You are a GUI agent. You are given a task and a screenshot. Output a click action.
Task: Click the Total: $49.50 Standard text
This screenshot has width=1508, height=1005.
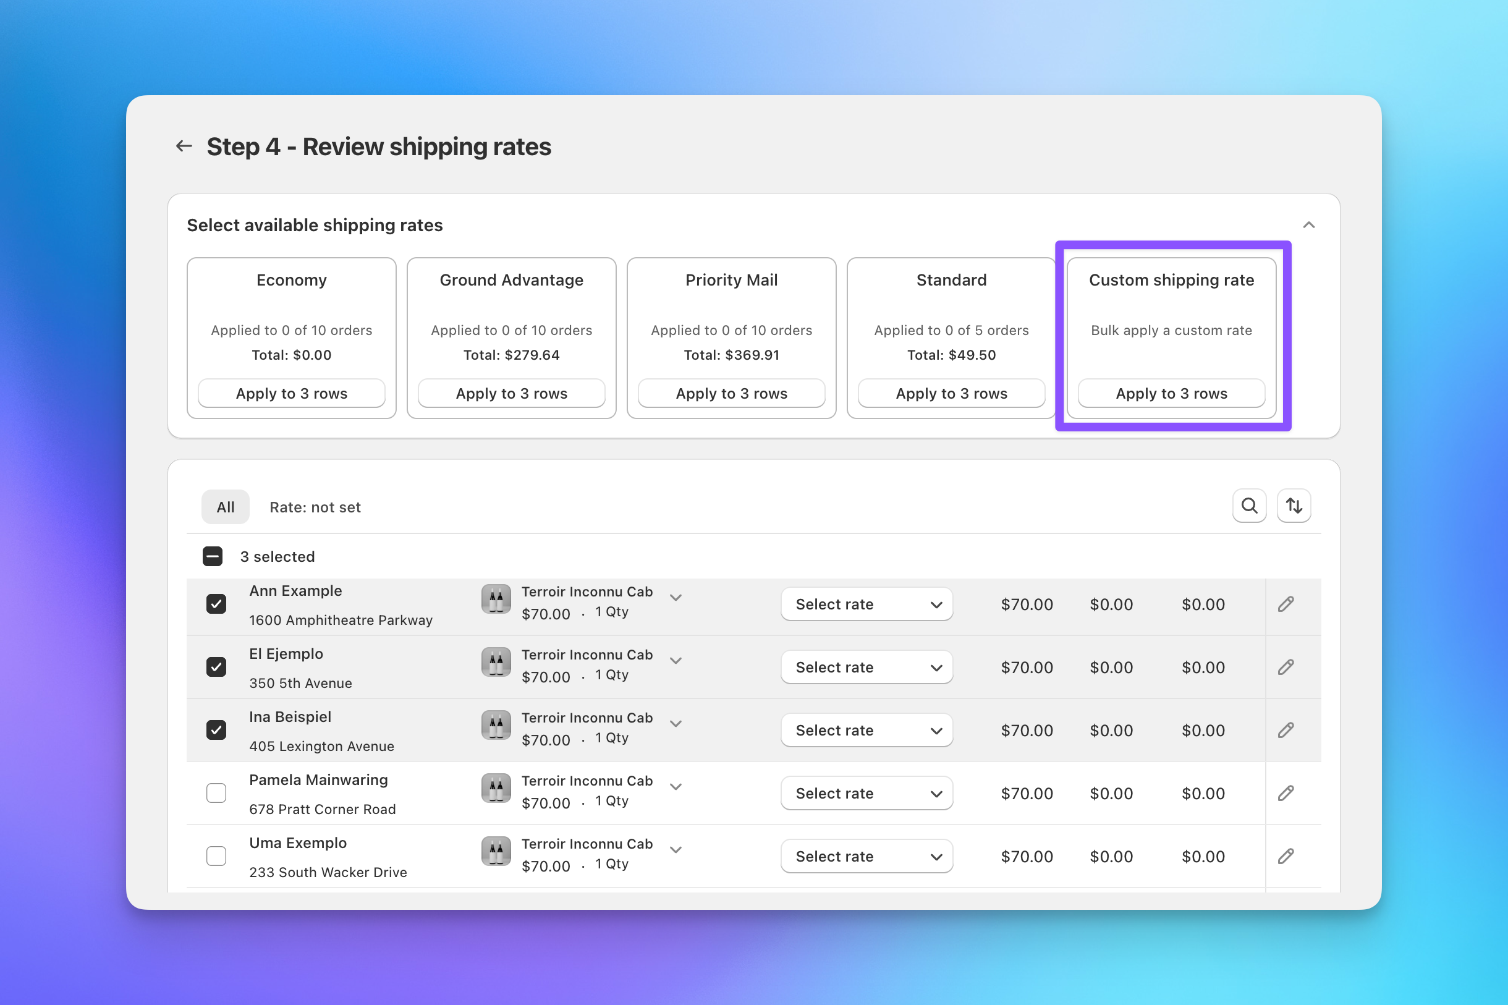[951, 354]
